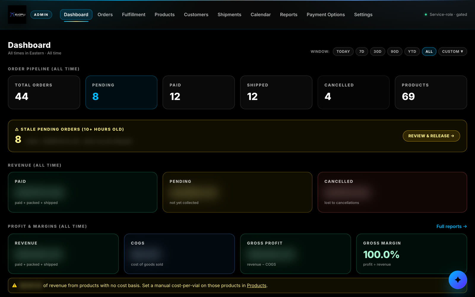
Task: Click the "All times in Eastern · All time" subtitle
Action: click(34, 53)
